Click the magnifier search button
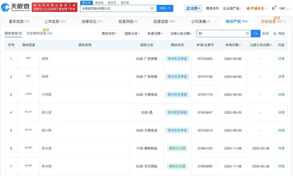The height and width of the screenshot is (176, 293). 256,34
